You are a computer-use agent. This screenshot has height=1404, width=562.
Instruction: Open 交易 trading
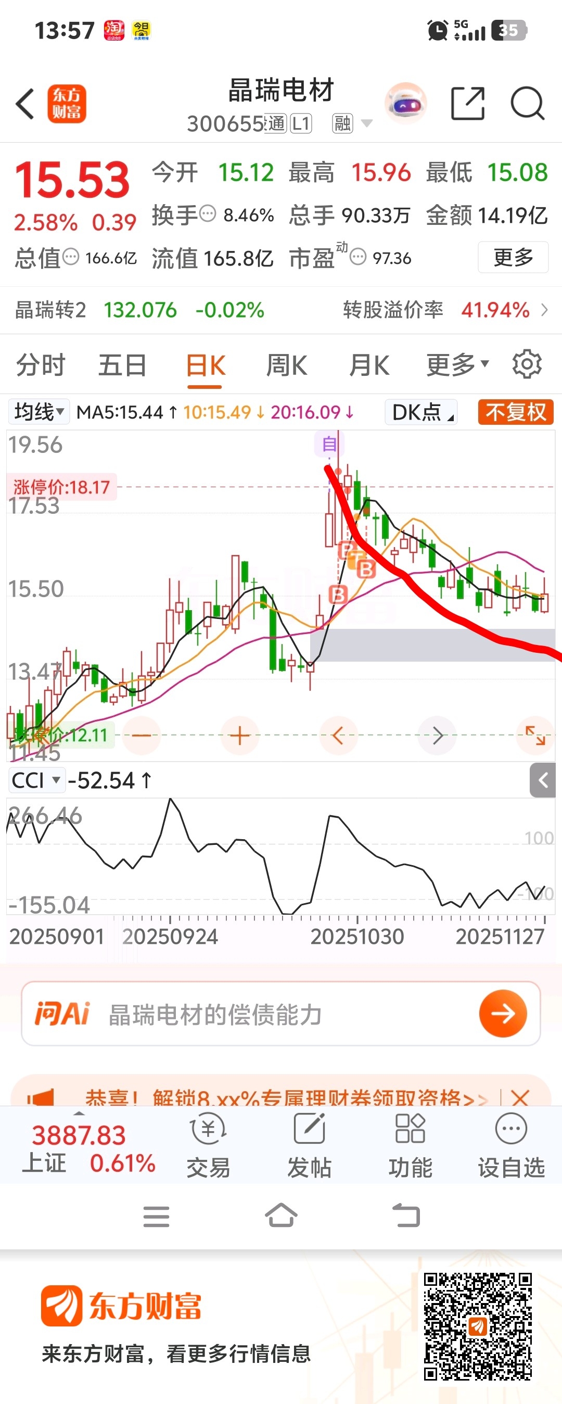tap(208, 1145)
